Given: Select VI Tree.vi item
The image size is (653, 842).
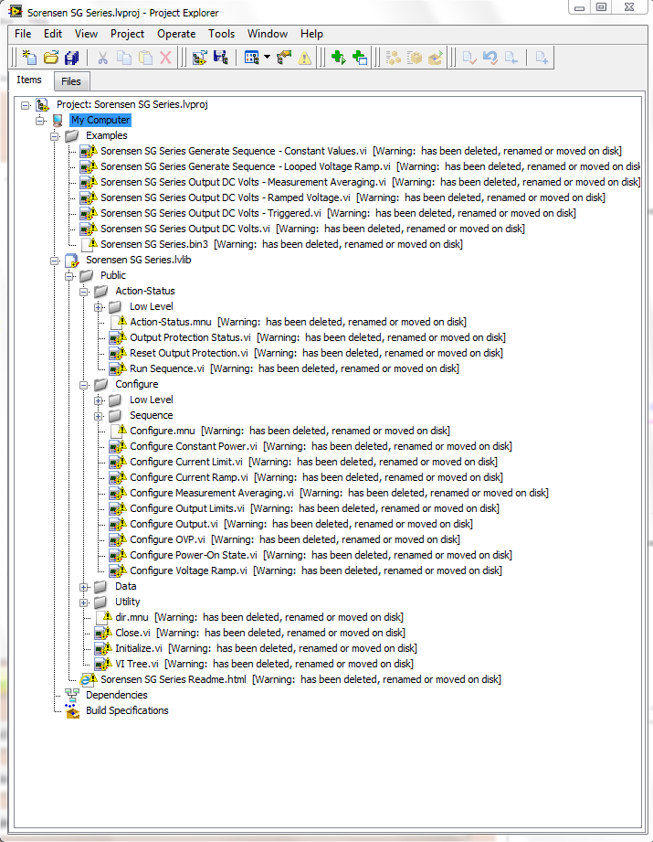Looking at the screenshot, I should click(x=137, y=664).
